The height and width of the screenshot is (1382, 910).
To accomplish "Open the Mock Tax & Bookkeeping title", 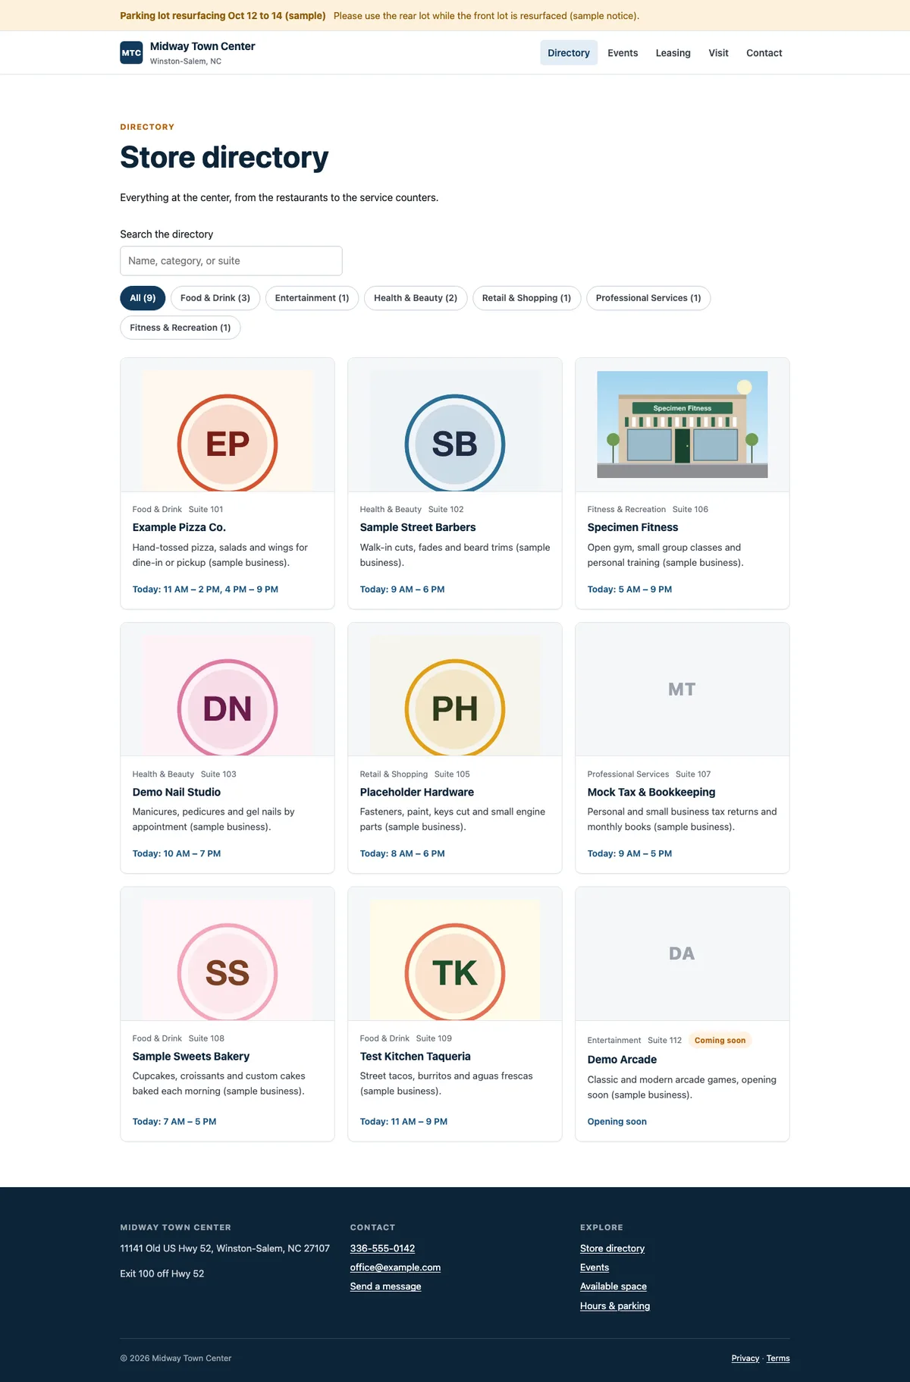I will pos(651,792).
